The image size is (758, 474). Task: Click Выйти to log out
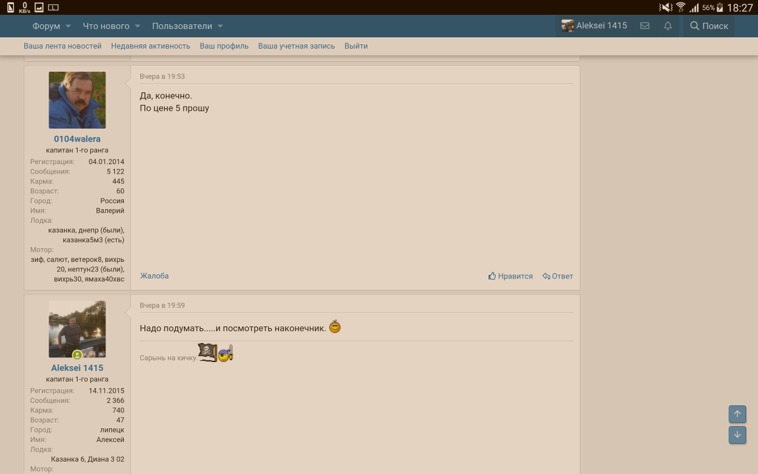(356, 46)
